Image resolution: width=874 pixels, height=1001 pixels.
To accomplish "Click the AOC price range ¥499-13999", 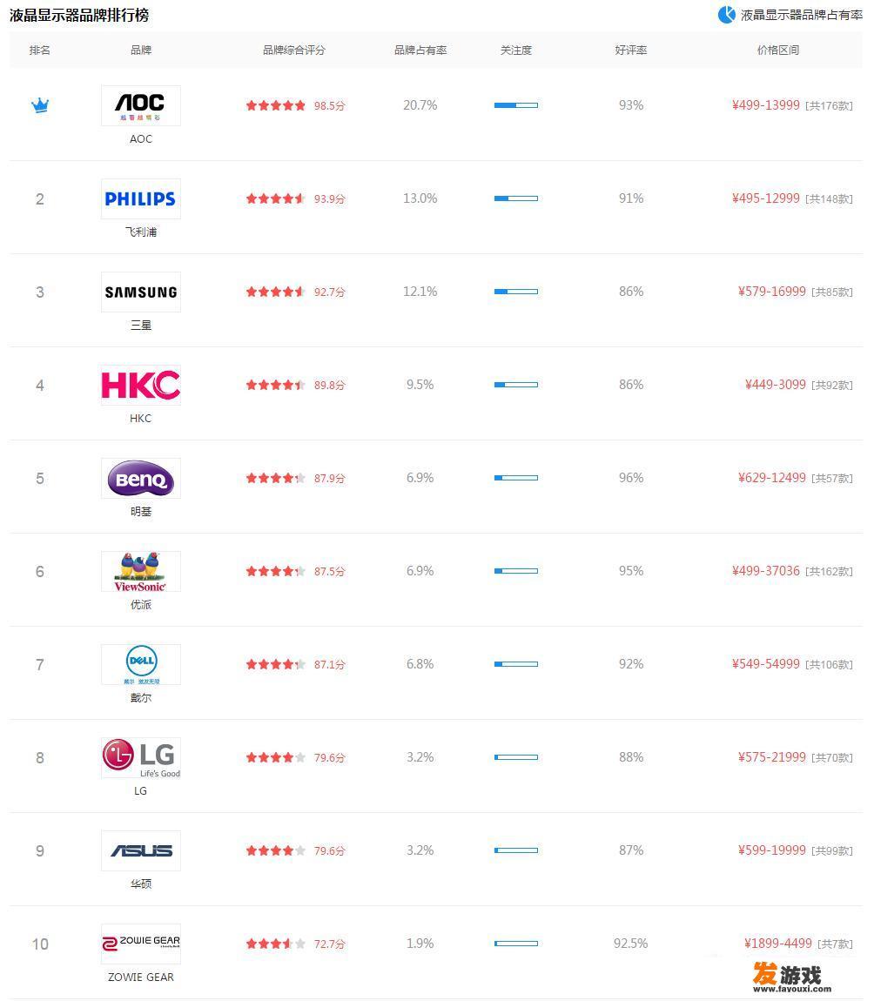I will coord(765,105).
